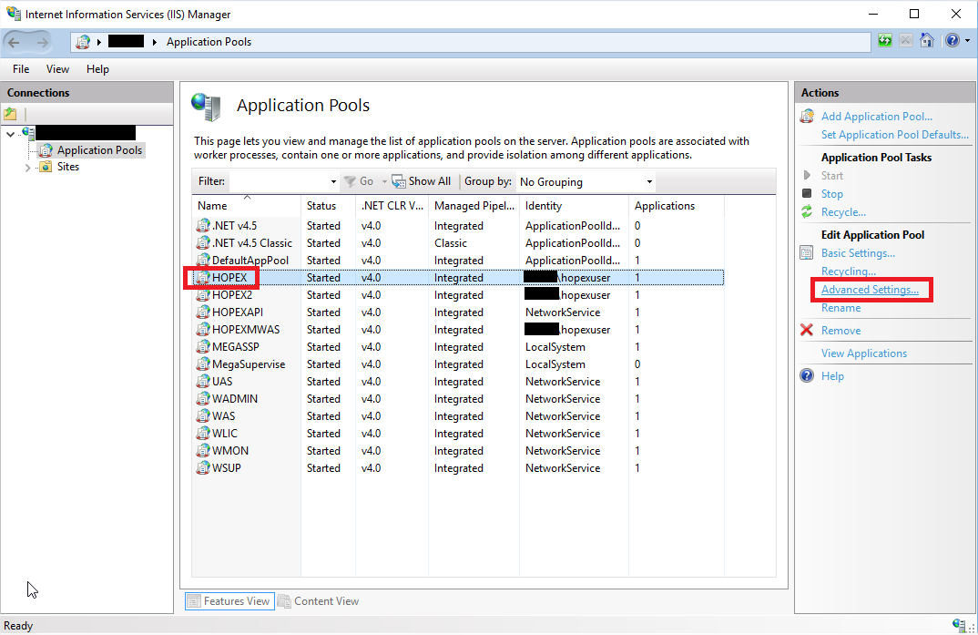Click the Recycle icon in Actions pane
The image size is (978, 635).
[x=807, y=212]
